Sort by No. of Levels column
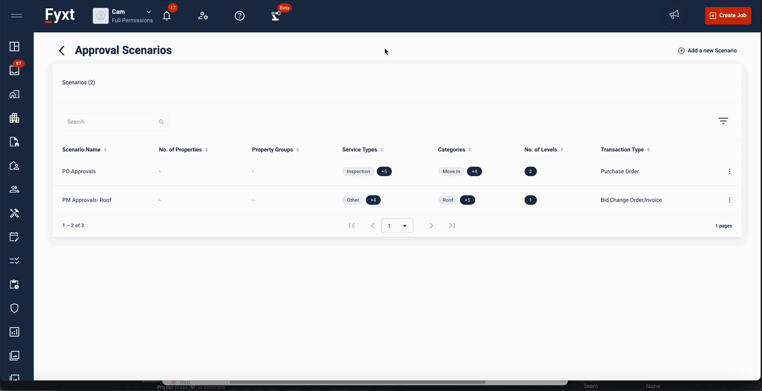Screen dimensions: 762x391 pos(544,149)
